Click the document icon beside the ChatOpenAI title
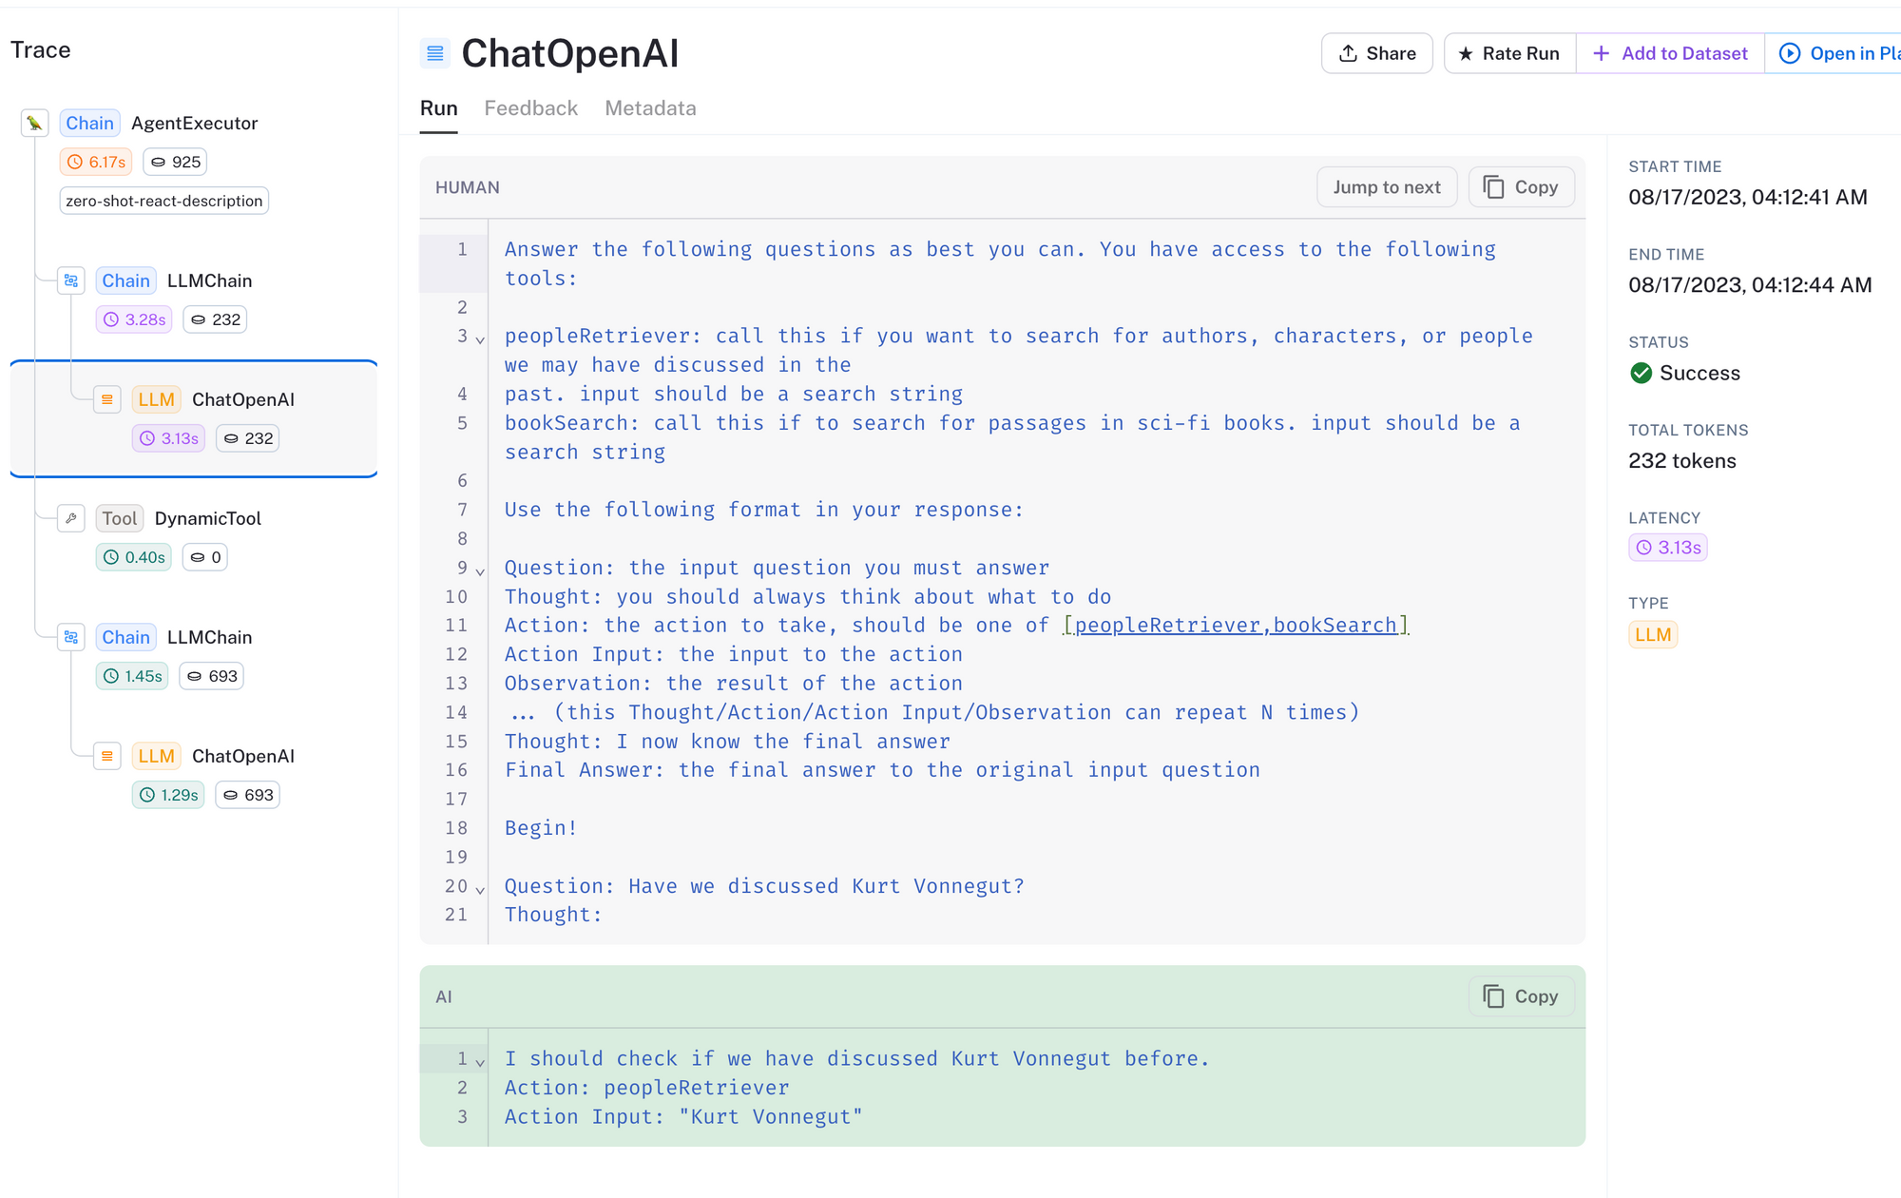Screen dimensions: 1901x1198 435,54
